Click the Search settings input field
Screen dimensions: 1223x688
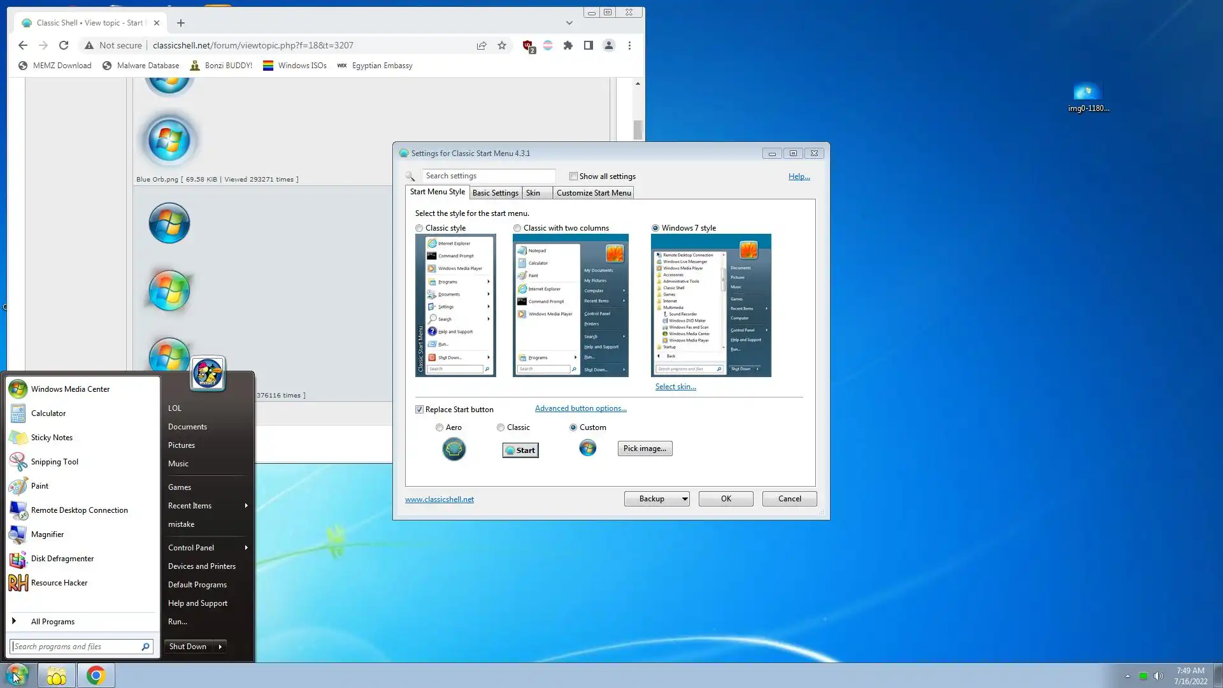(488, 176)
